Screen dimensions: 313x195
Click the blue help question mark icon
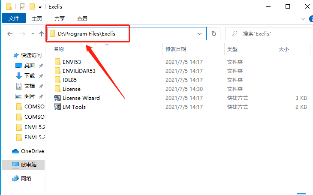pyautogui.click(x=311, y=19)
